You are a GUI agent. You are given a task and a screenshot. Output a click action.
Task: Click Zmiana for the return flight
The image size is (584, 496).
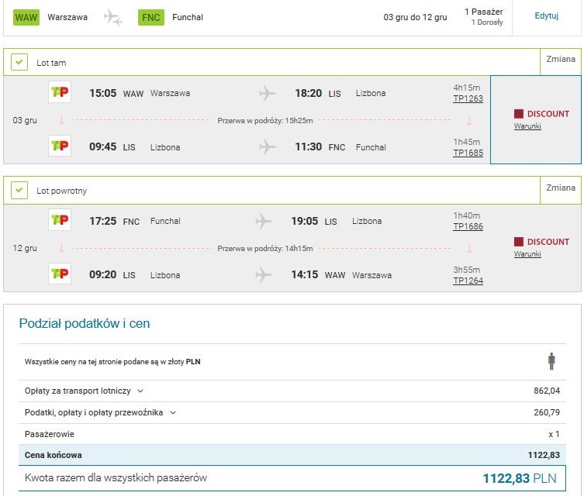(561, 188)
